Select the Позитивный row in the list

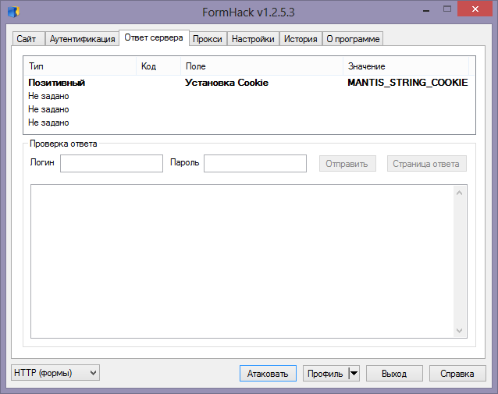click(56, 83)
